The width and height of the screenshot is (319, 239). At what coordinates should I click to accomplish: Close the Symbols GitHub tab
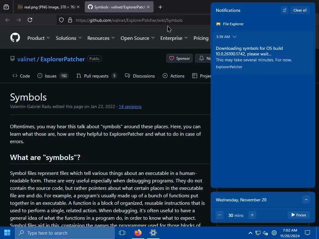coord(148,7)
